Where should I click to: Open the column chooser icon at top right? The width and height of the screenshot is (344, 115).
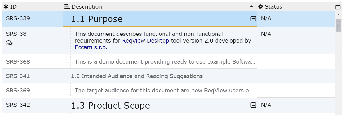338,7
